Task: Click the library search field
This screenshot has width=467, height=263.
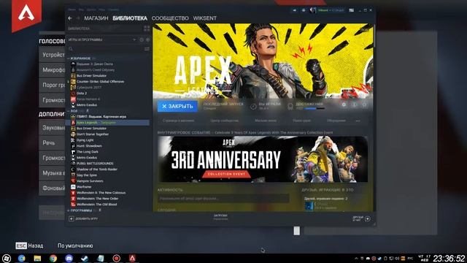Action: [x=107, y=49]
